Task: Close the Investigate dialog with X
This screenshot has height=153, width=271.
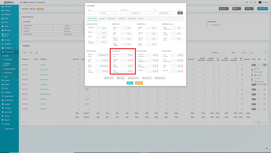Action: point(184,5)
